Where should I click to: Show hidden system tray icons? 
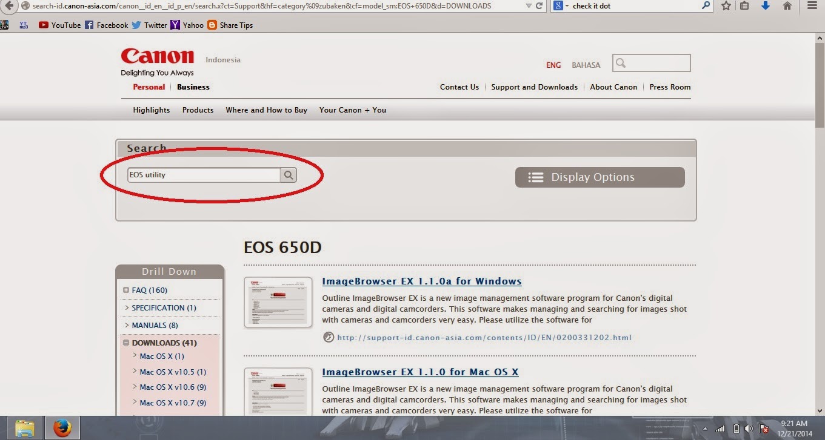(705, 429)
